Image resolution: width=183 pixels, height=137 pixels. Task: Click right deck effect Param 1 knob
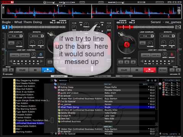pyautogui.click(x=164, y=42)
